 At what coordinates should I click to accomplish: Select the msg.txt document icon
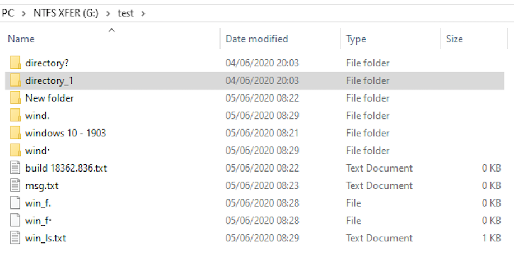click(x=15, y=185)
